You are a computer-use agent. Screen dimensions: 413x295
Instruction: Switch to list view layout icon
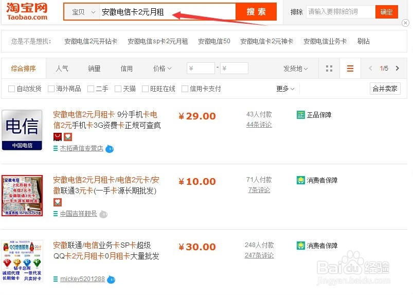[x=350, y=68]
